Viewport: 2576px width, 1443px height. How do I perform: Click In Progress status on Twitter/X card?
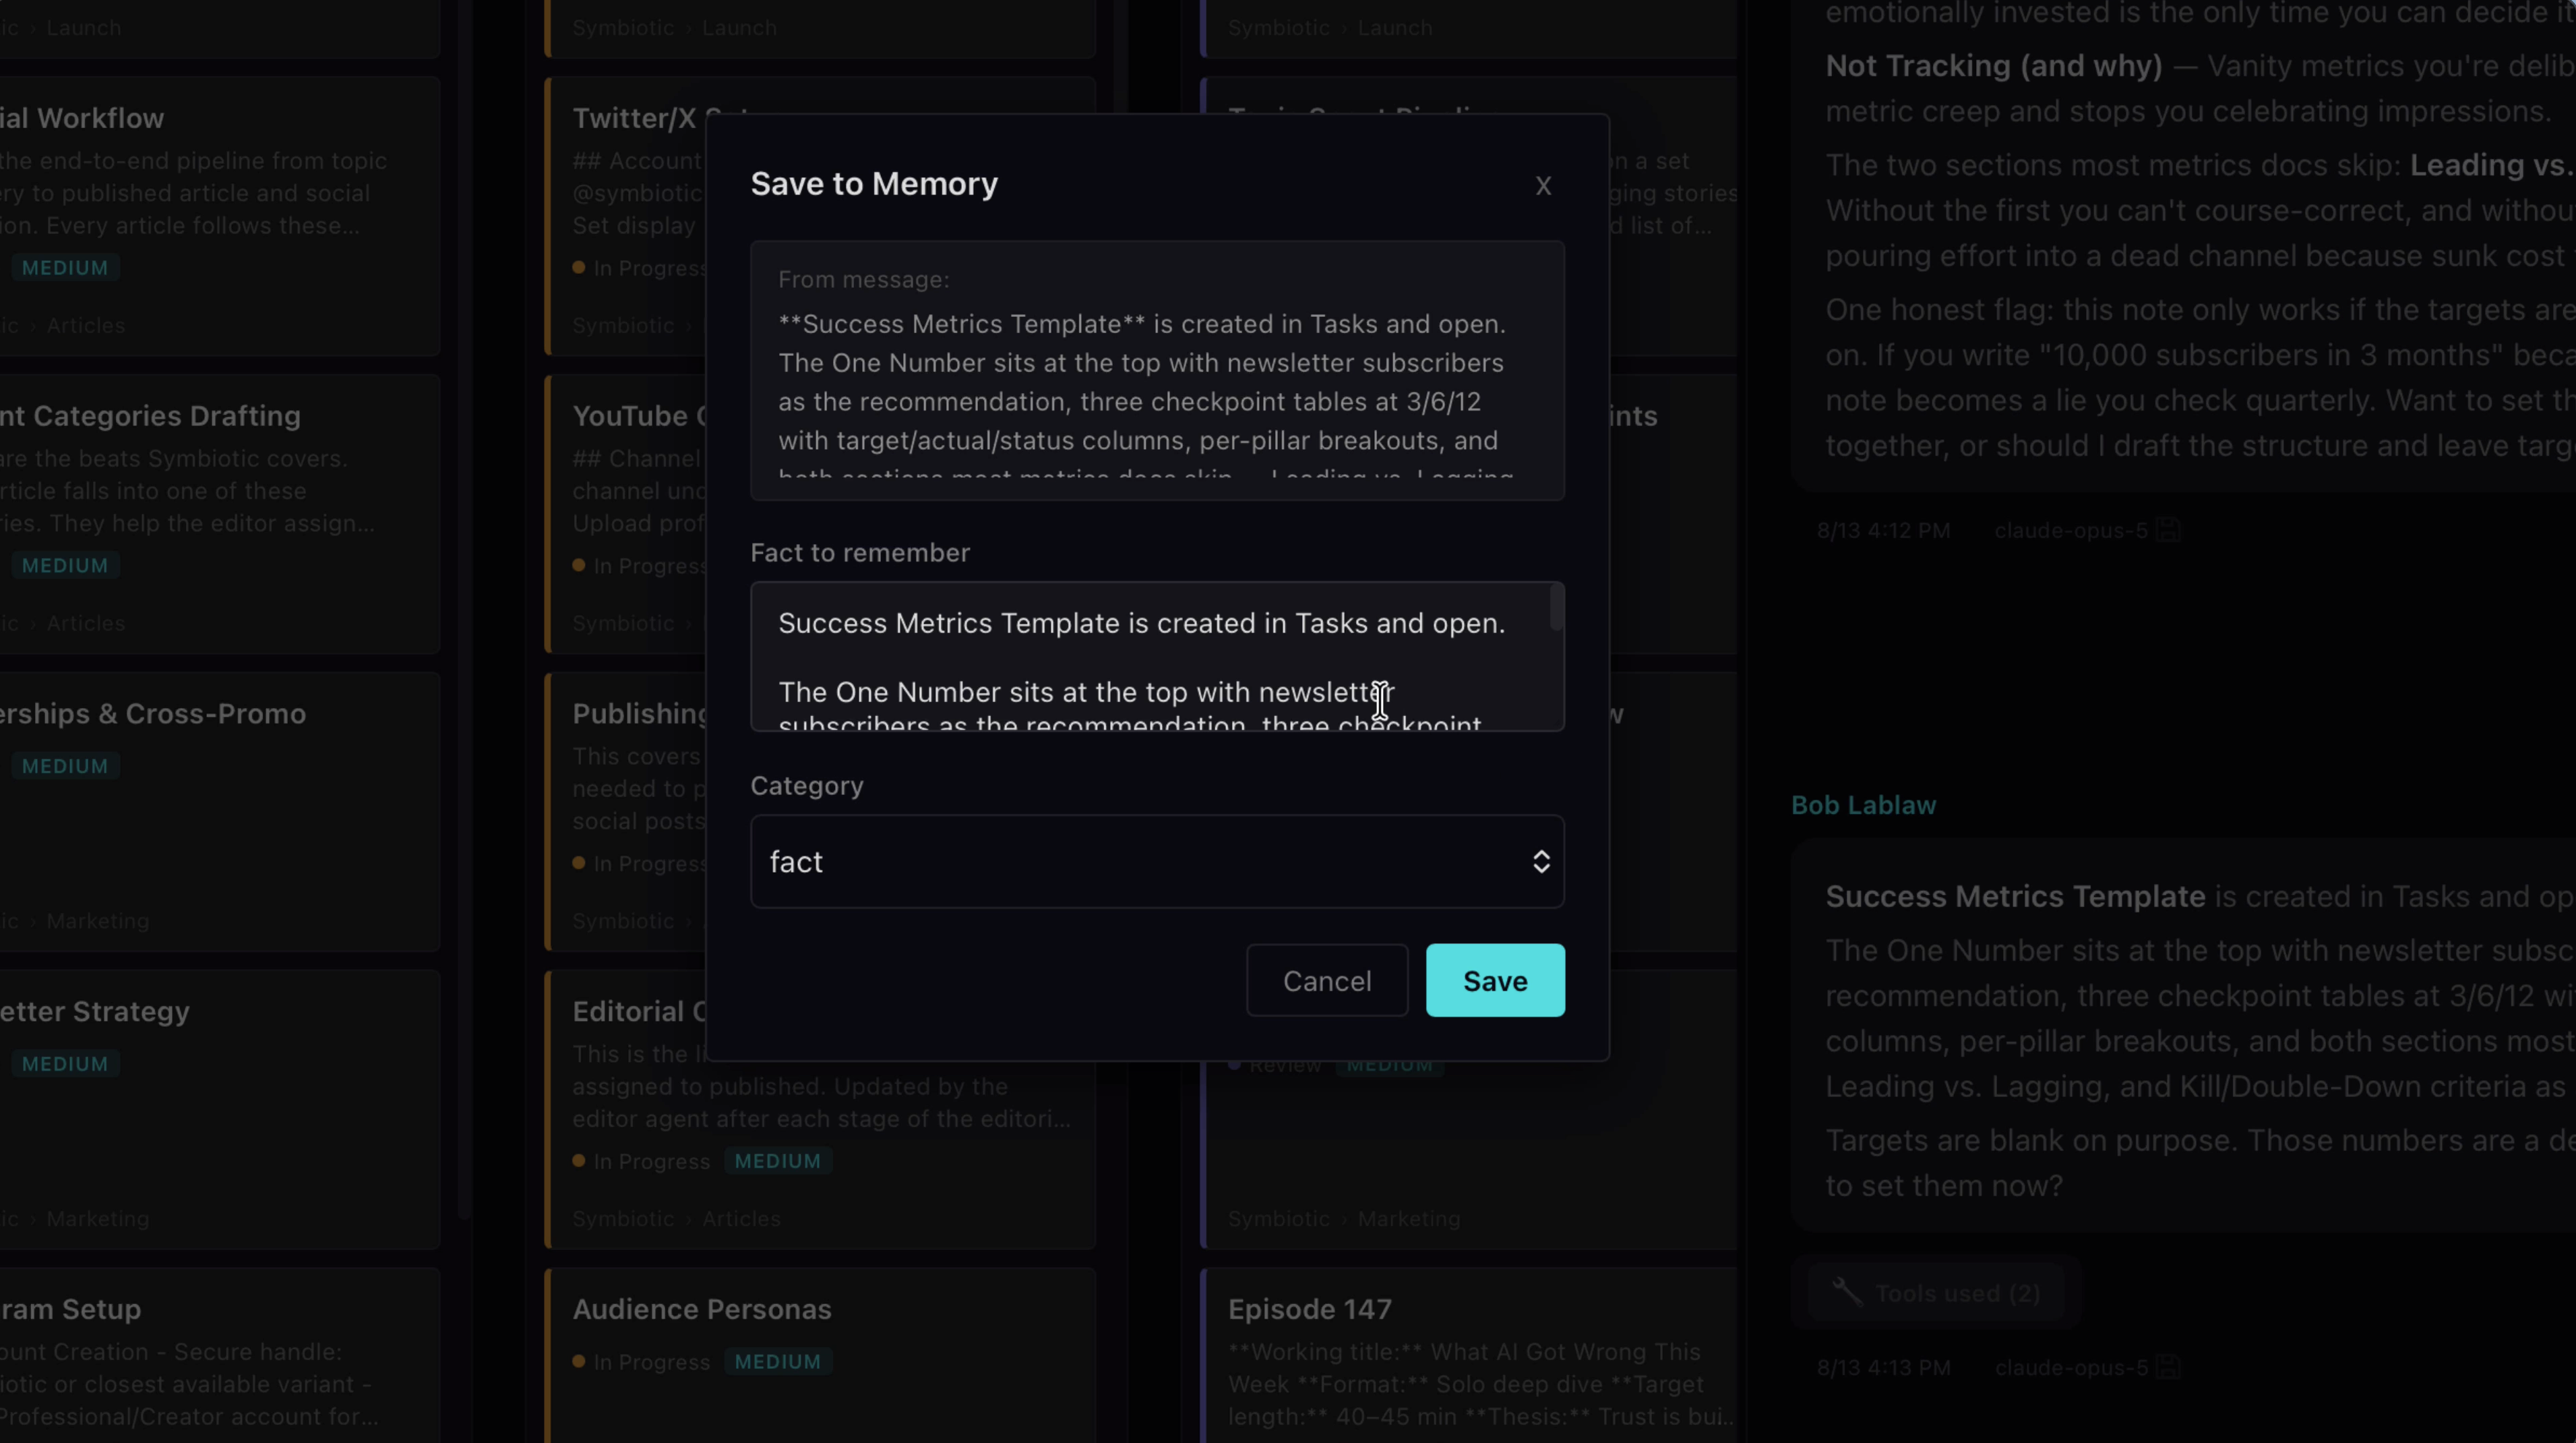point(639,267)
